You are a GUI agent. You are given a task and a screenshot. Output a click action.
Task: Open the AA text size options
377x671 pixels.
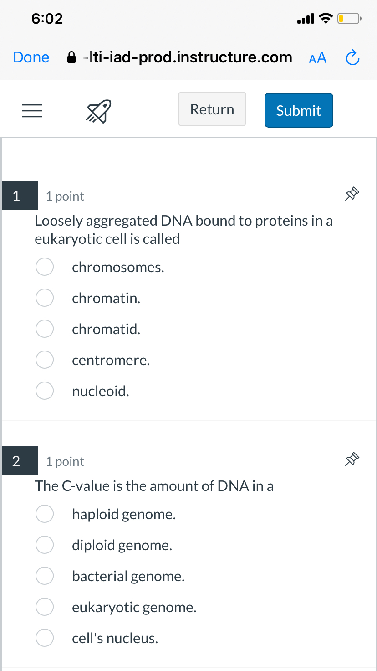pos(318,58)
